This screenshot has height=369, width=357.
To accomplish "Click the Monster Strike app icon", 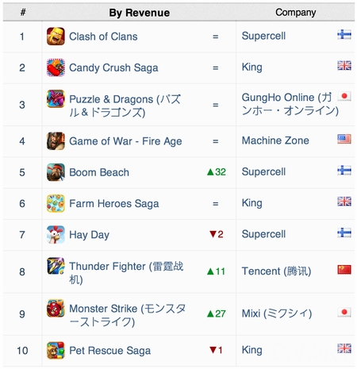I will point(56,308).
